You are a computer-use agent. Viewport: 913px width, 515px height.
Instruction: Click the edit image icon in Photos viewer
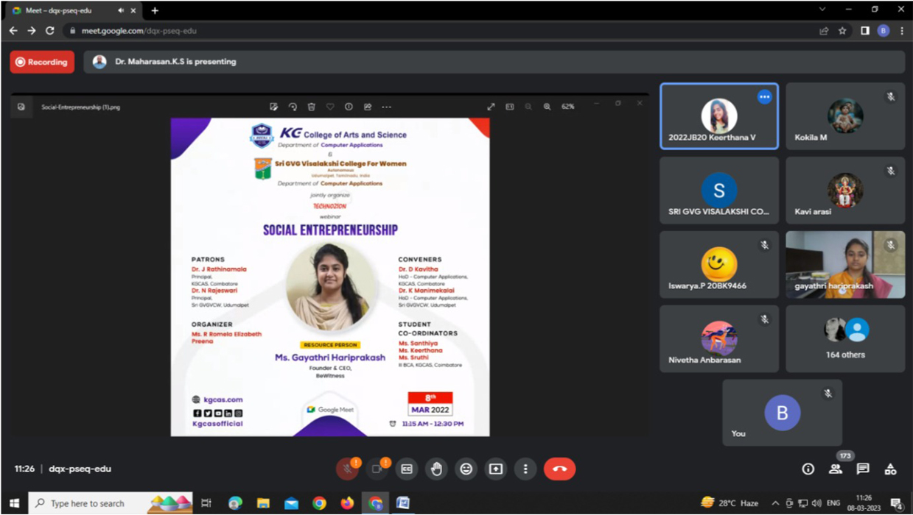(x=273, y=107)
